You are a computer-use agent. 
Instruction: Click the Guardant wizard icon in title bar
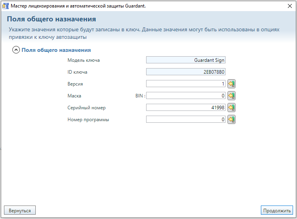(5, 6)
